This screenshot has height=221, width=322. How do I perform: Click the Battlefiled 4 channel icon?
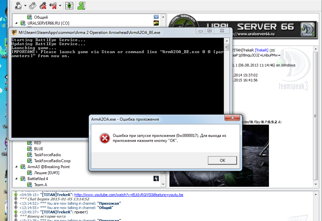pyautogui.click(x=23, y=178)
